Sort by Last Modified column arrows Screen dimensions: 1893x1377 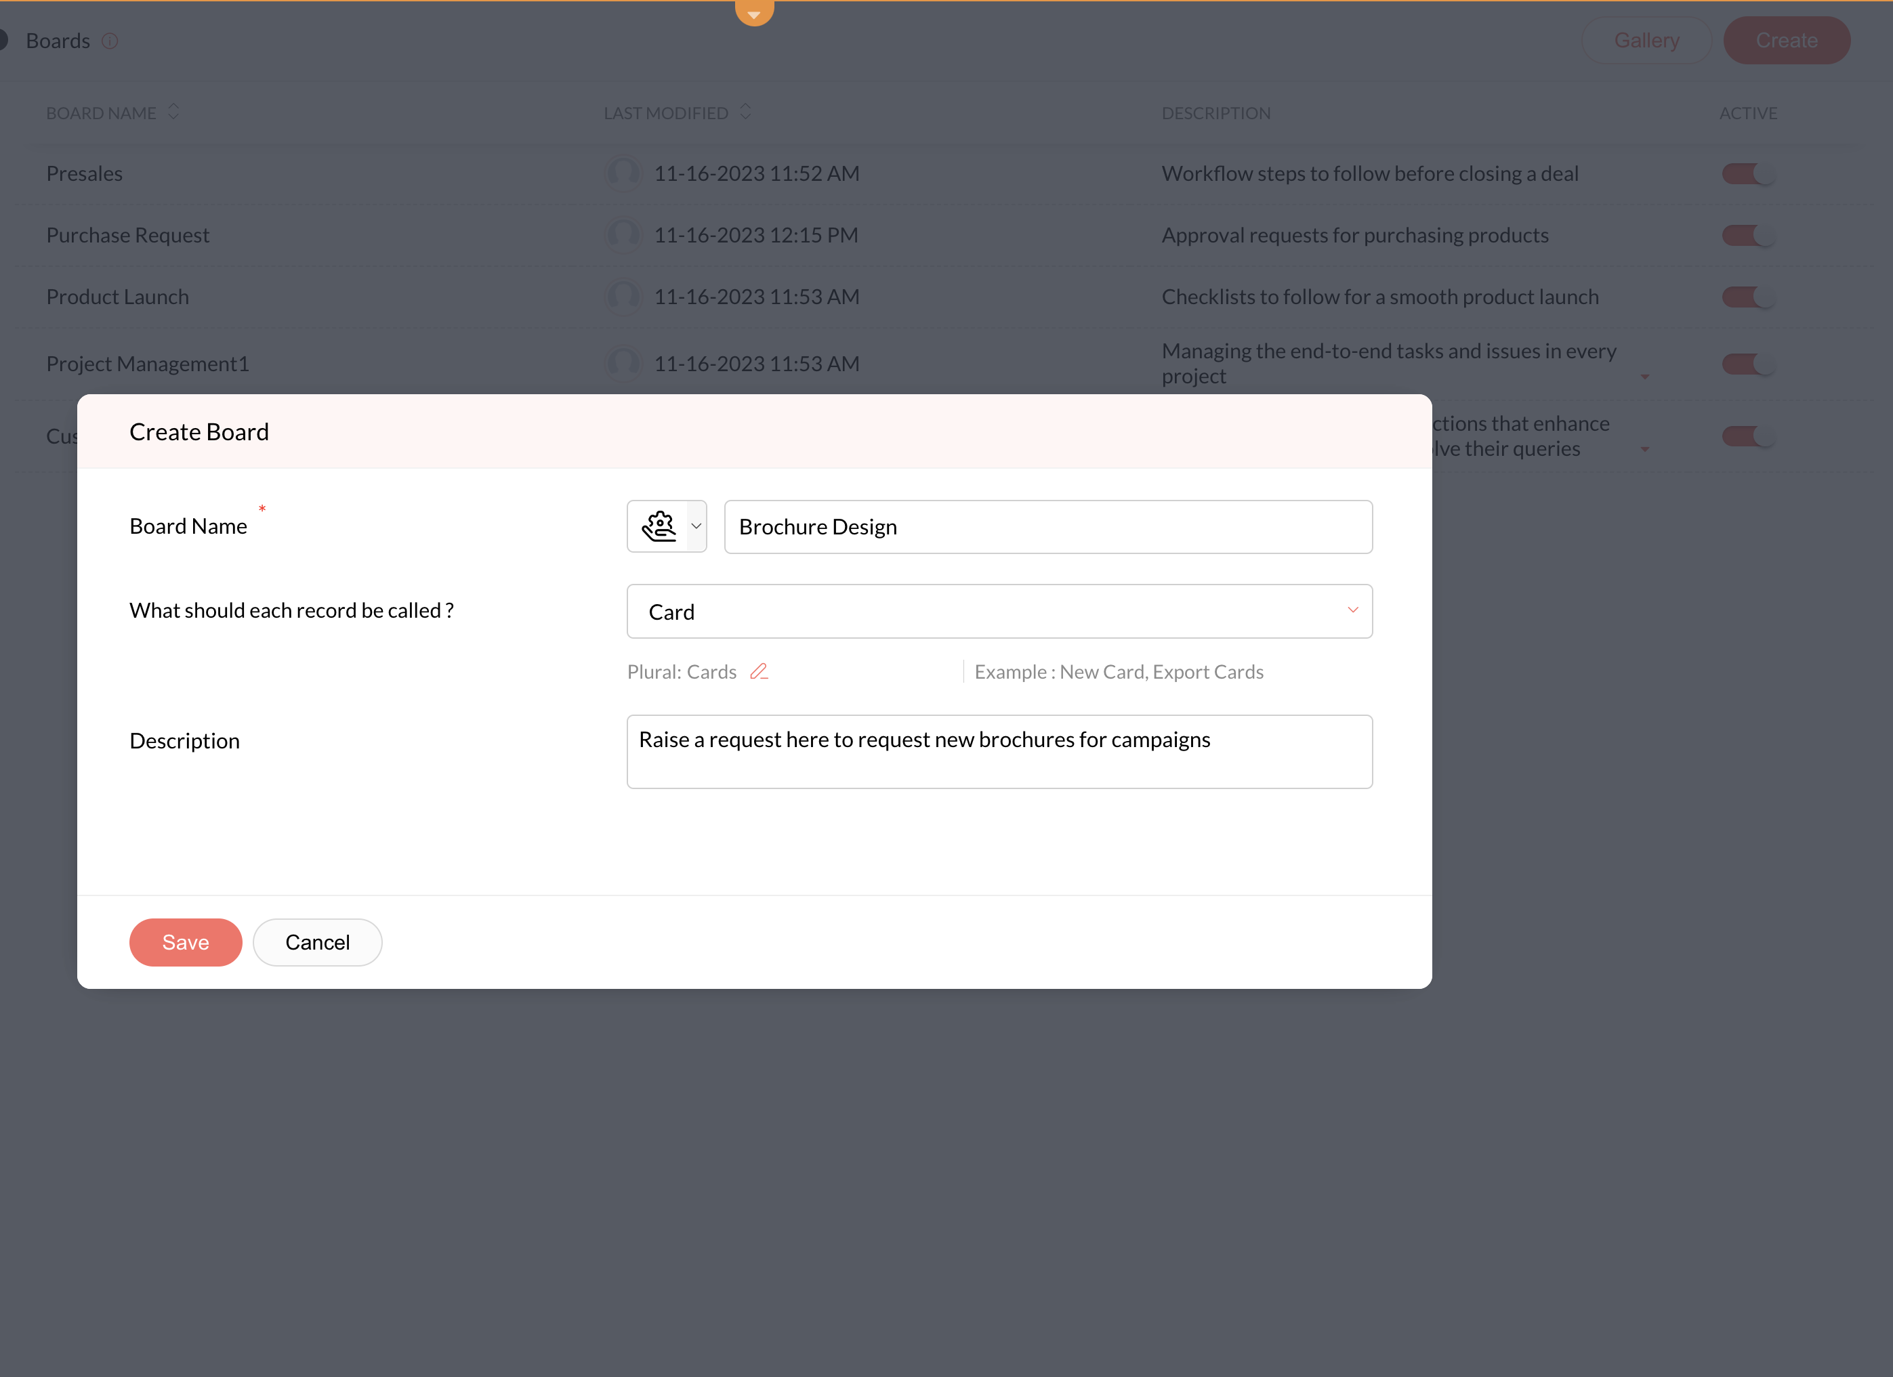745,112
